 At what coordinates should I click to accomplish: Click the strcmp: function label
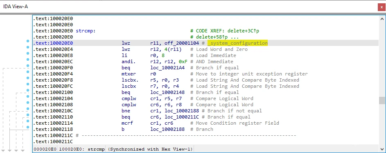[86, 31]
